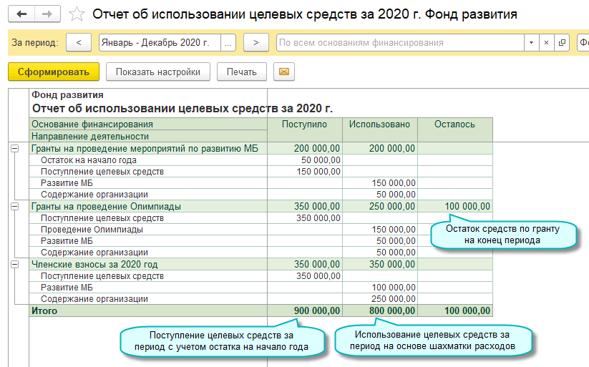Click the 100 000,00 cell in Итого row
This screenshot has height=367, width=589.
point(455,310)
